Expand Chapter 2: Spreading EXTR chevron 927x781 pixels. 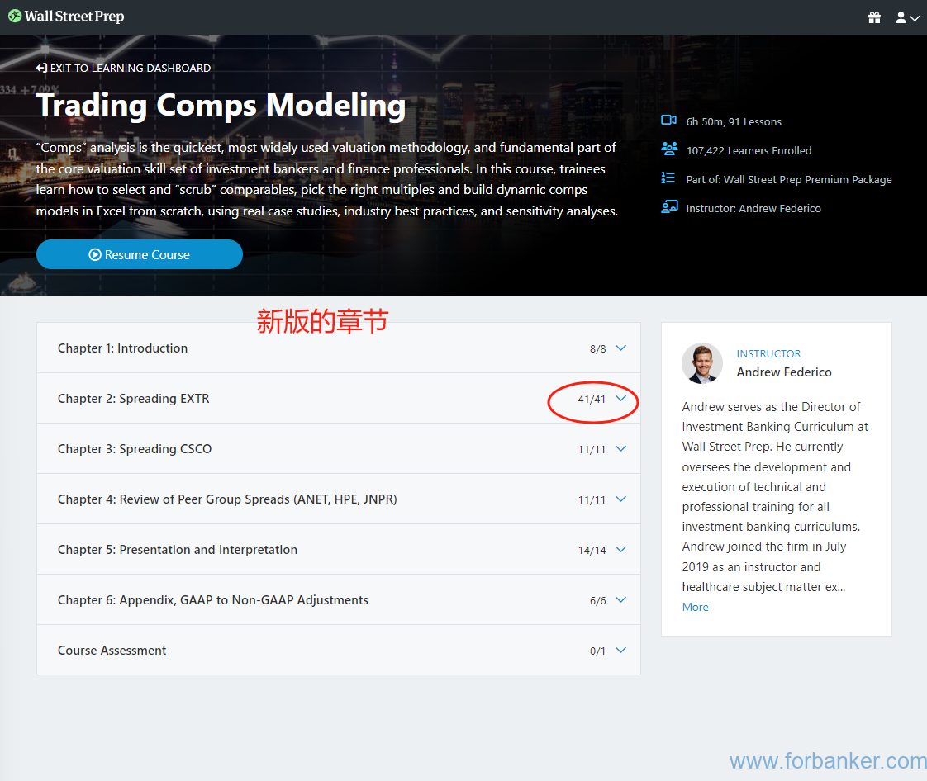tap(620, 398)
